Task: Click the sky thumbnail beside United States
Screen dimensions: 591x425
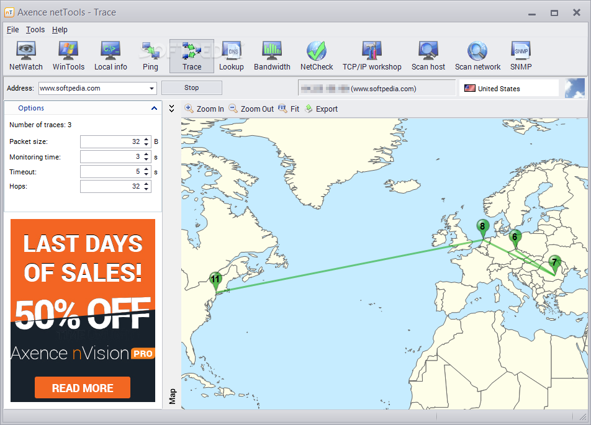Action: (575, 88)
